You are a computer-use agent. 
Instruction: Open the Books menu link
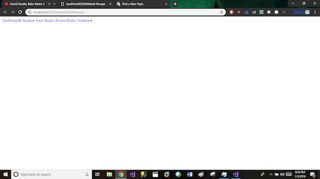[27, 21]
